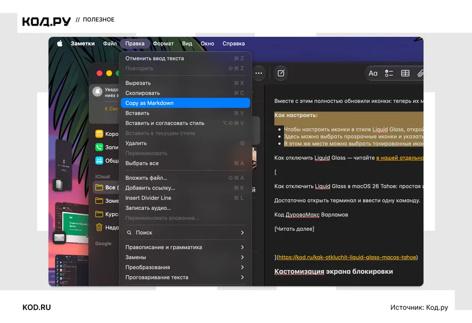Image resolution: width=472 pixels, height=323 pixels.
Task: Close the open Правка menu
Action: (x=135, y=44)
